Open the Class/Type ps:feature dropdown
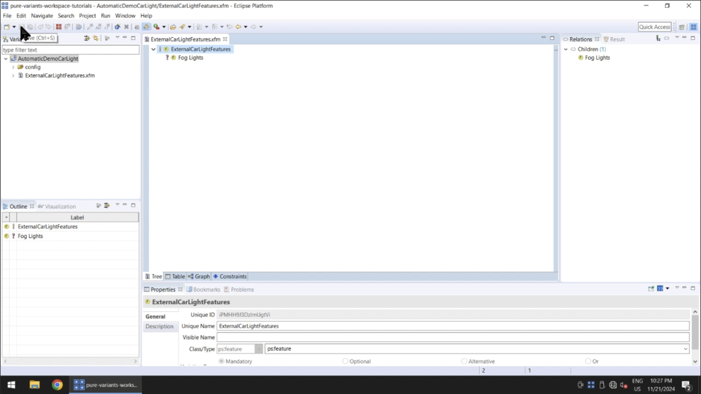Image resolution: width=701 pixels, height=394 pixels. pyautogui.click(x=258, y=349)
